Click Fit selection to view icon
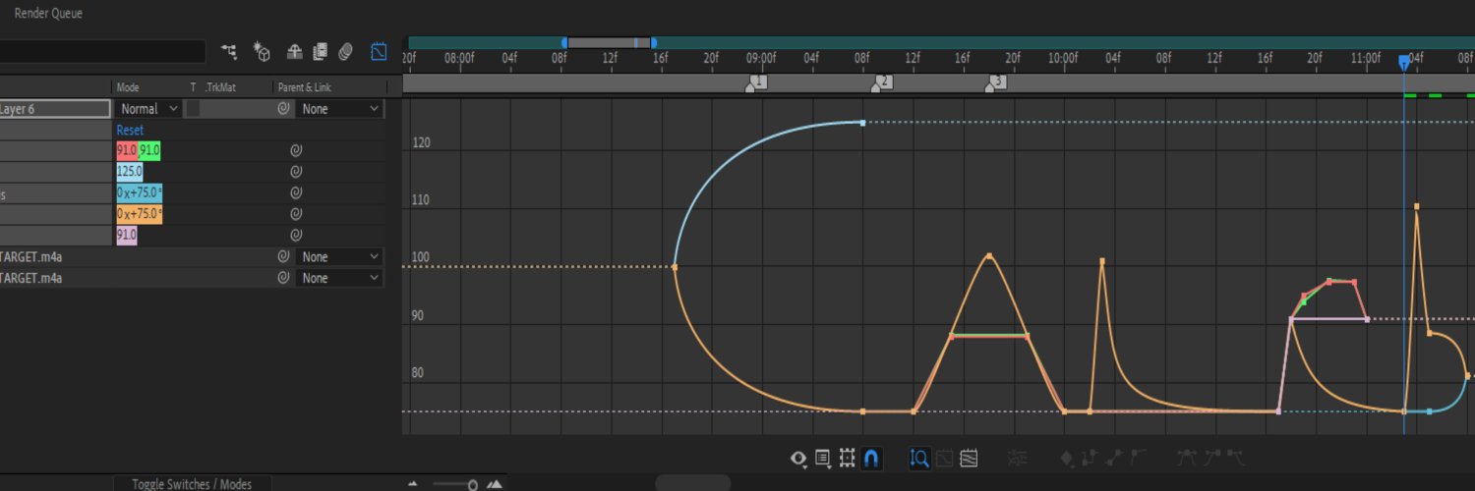This screenshot has height=491, width=1475. coord(944,458)
